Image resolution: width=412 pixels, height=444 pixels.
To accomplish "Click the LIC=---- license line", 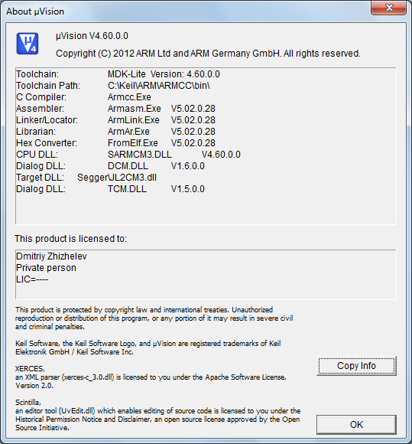I will (32, 279).
